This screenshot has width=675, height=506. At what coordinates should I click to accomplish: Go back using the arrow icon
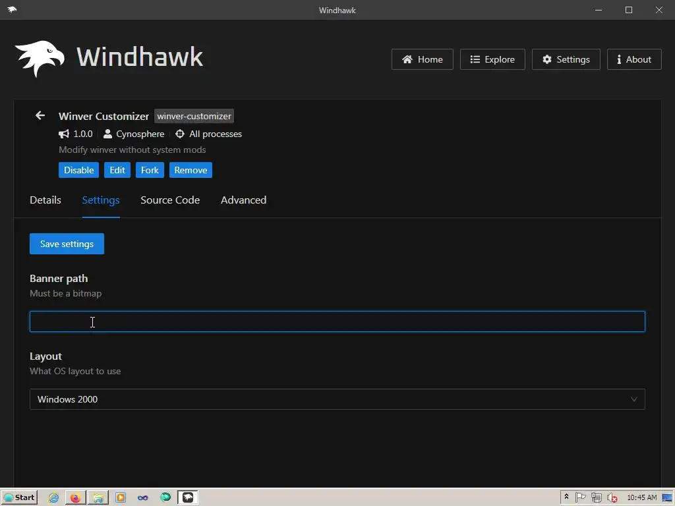click(40, 115)
